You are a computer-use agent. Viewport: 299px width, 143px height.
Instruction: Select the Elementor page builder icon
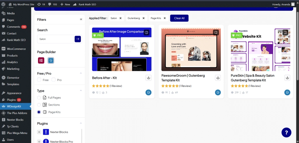pos(41,60)
